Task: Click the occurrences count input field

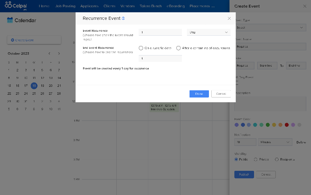Action: (x=160, y=58)
